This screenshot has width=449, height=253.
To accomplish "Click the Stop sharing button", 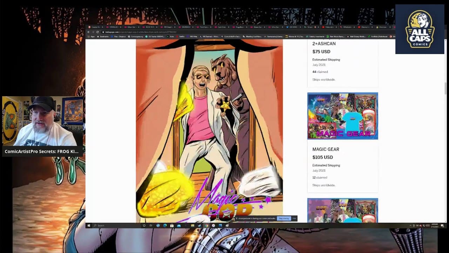I will pyautogui.click(x=284, y=219).
